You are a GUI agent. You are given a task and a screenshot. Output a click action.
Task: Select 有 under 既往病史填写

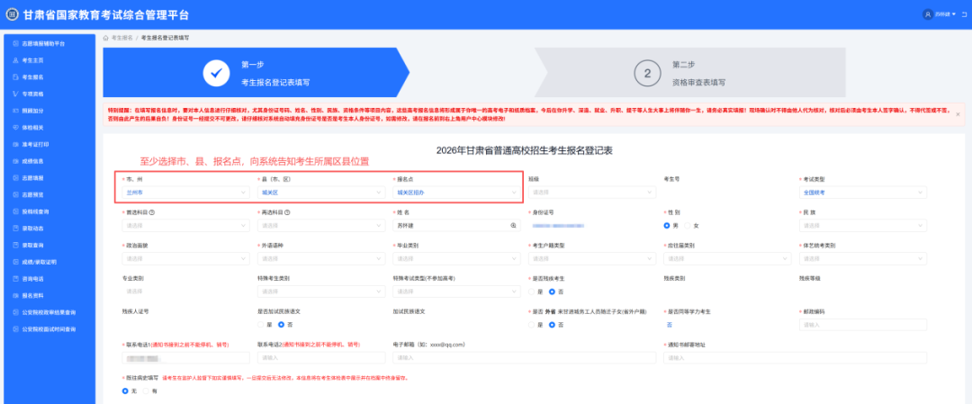[x=144, y=391]
